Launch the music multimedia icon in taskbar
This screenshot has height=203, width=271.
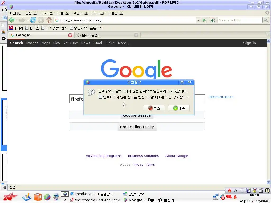[x=57, y=197]
